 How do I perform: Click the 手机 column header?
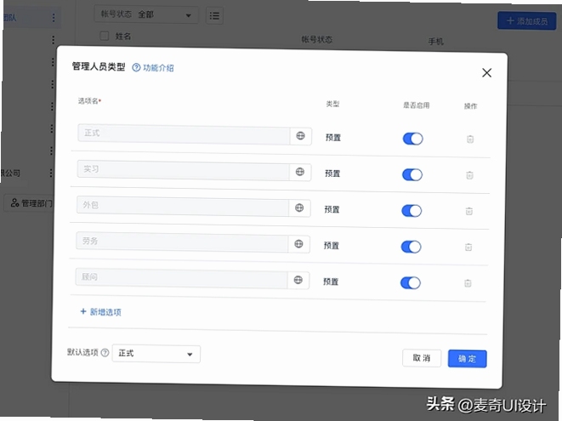pos(436,42)
